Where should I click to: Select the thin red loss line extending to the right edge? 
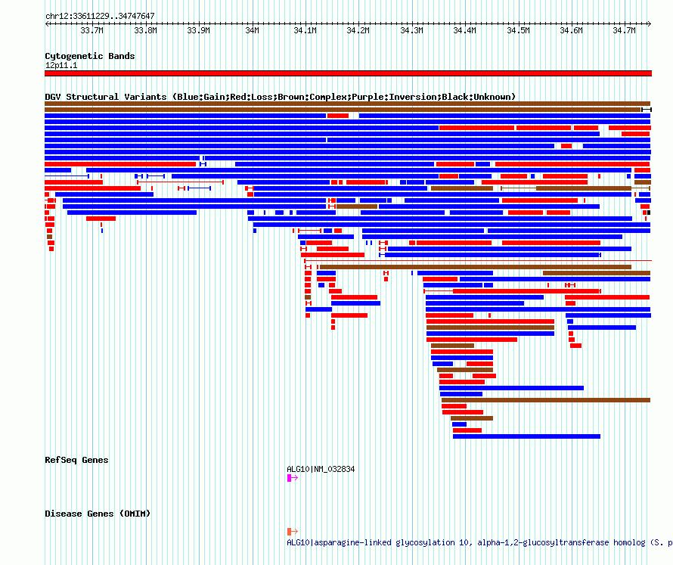(478, 261)
